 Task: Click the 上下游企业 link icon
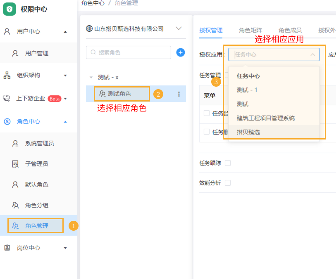pyautogui.click(x=6, y=98)
